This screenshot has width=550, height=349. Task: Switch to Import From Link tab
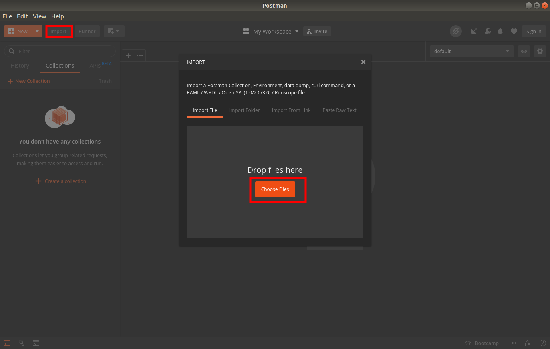pyautogui.click(x=291, y=110)
